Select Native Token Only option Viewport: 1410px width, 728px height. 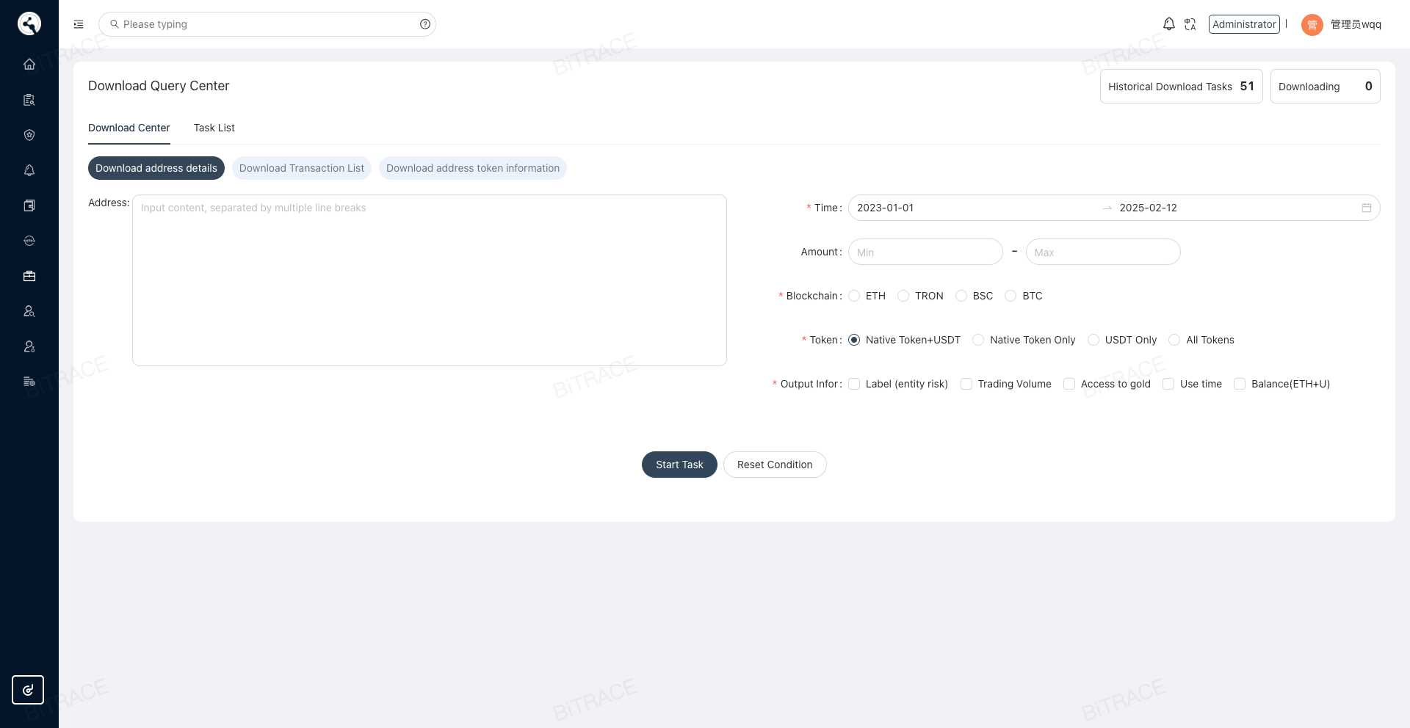(978, 340)
